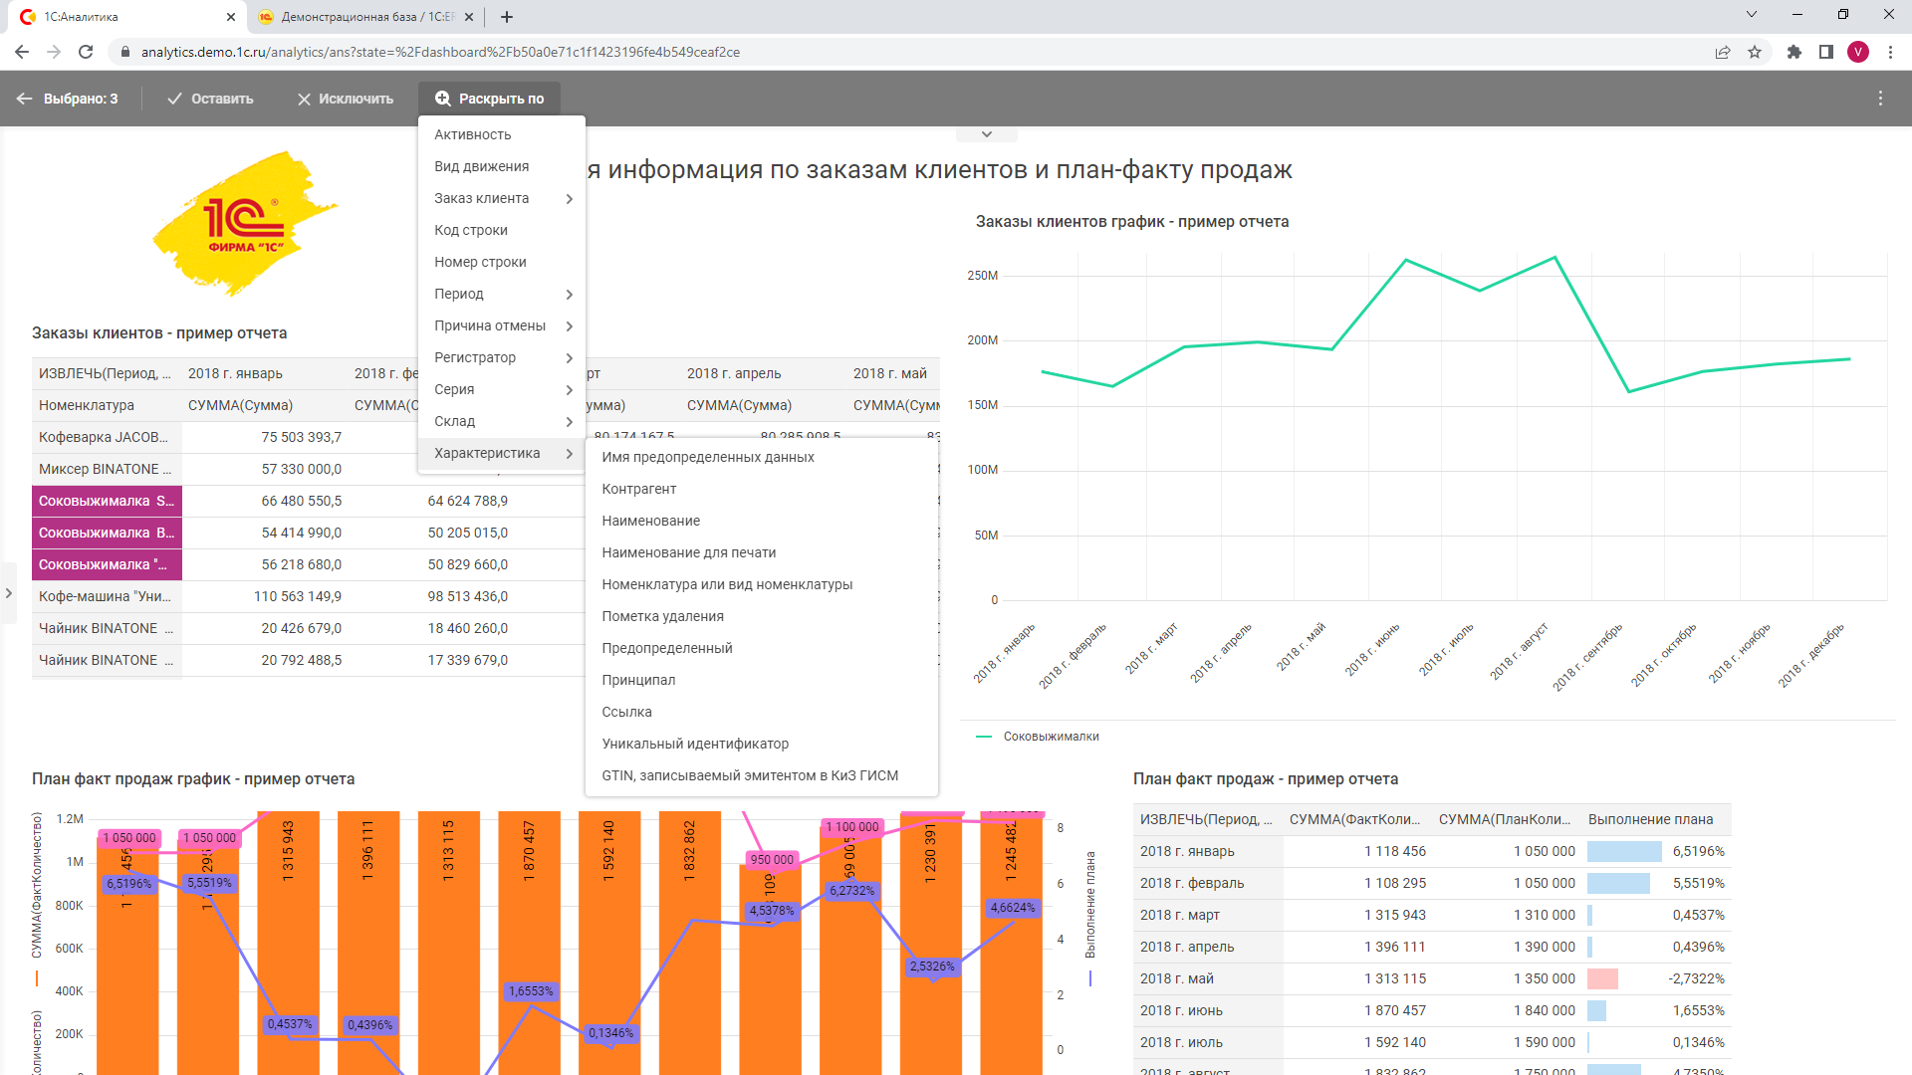Click the share page icon
This screenshot has width=1912, height=1075.
pos(1723,52)
